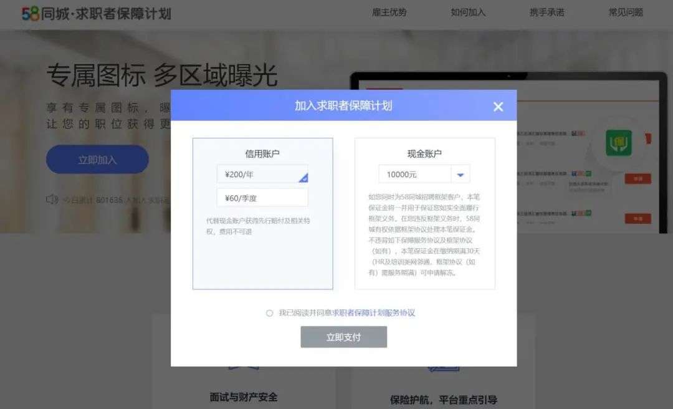Click the speaker announcement icon

(52, 200)
